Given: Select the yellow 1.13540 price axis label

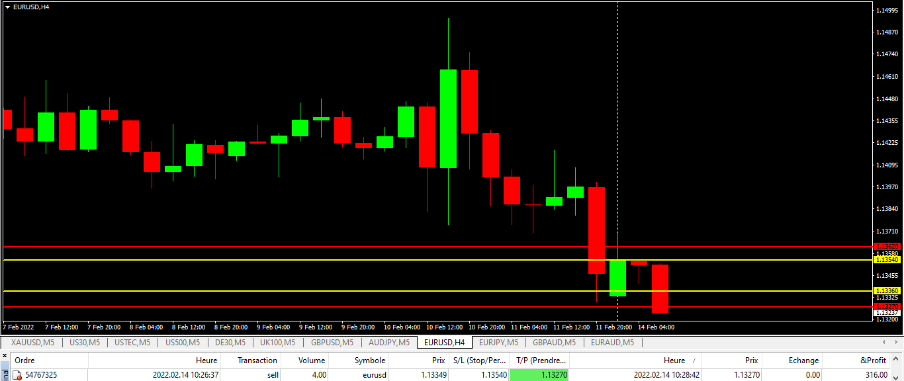Looking at the screenshot, I should (x=887, y=260).
